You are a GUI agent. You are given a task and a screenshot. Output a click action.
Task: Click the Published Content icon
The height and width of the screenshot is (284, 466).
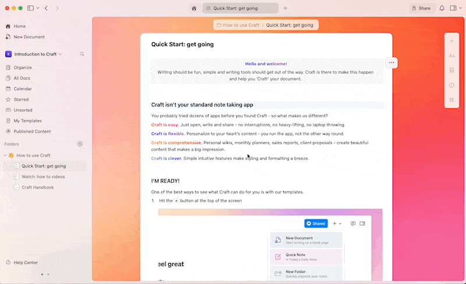point(8,132)
